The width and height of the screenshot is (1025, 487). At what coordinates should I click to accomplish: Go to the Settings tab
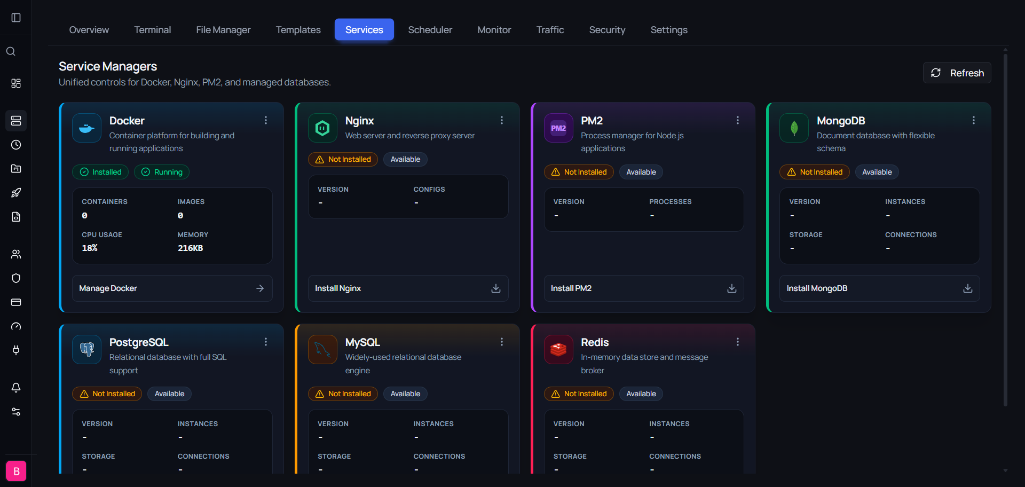click(669, 30)
